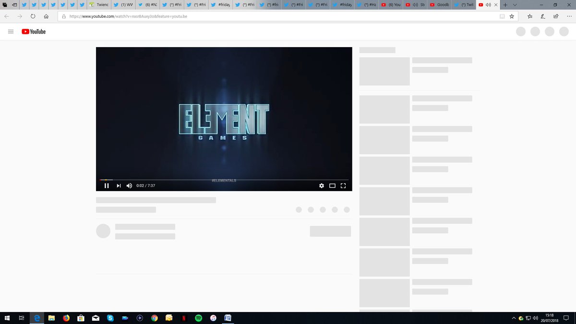The height and width of the screenshot is (324, 576).
Task: Switch to the Twienc tab
Action: click(x=98, y=4)
